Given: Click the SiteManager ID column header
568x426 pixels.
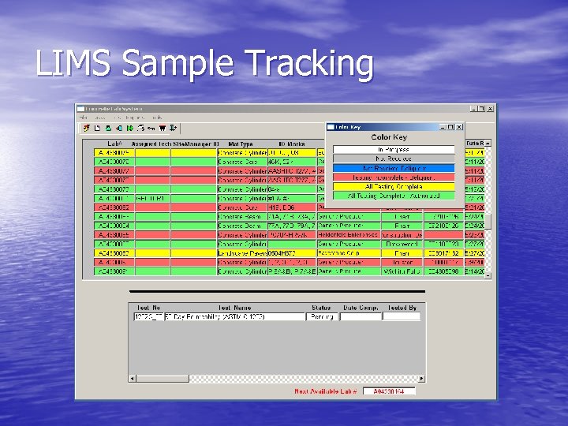Looking at the screenshot, I should coord(196,144).
